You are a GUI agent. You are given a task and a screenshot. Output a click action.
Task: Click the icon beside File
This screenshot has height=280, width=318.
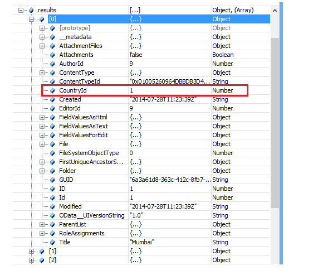point(52,144)
